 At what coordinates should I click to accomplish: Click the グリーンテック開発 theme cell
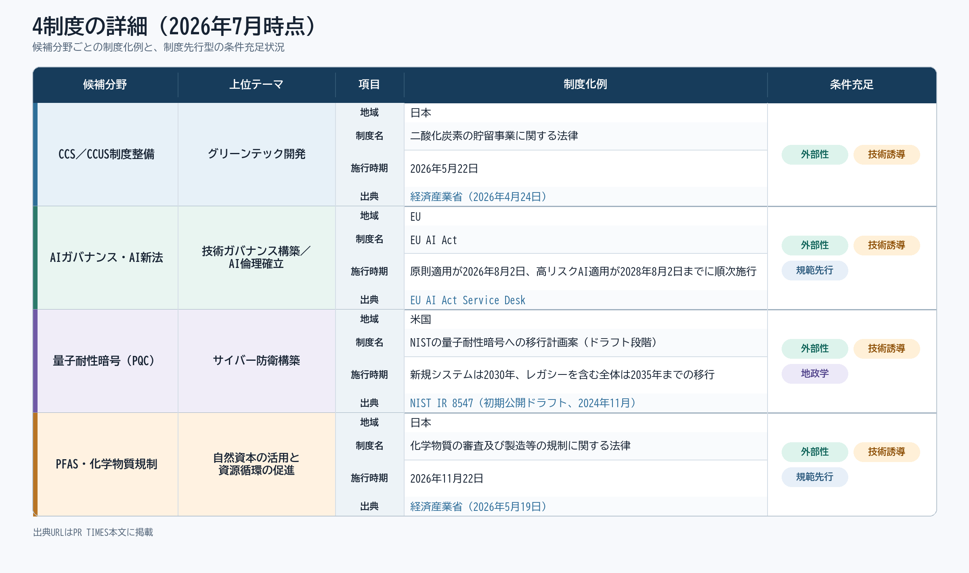[256, 154]
